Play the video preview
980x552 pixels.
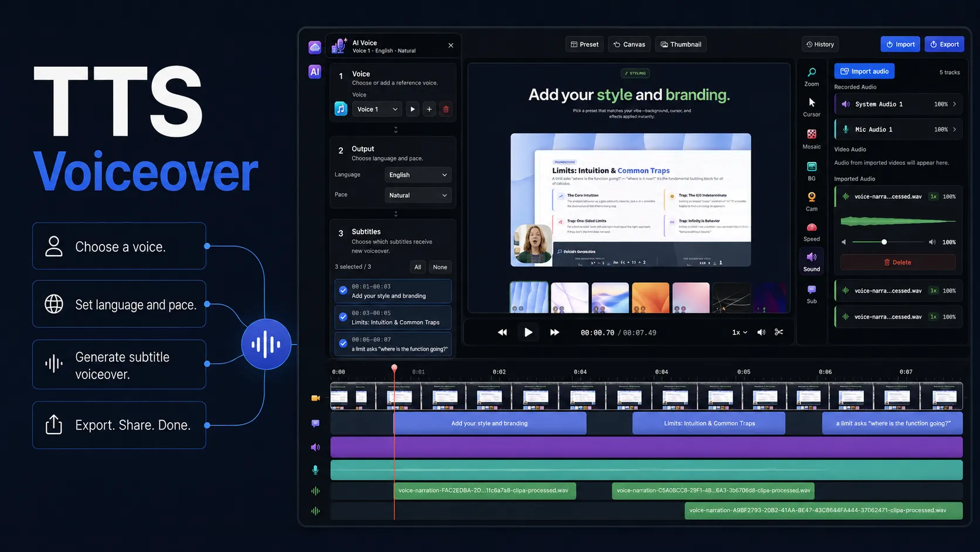[x=528, y=332]
